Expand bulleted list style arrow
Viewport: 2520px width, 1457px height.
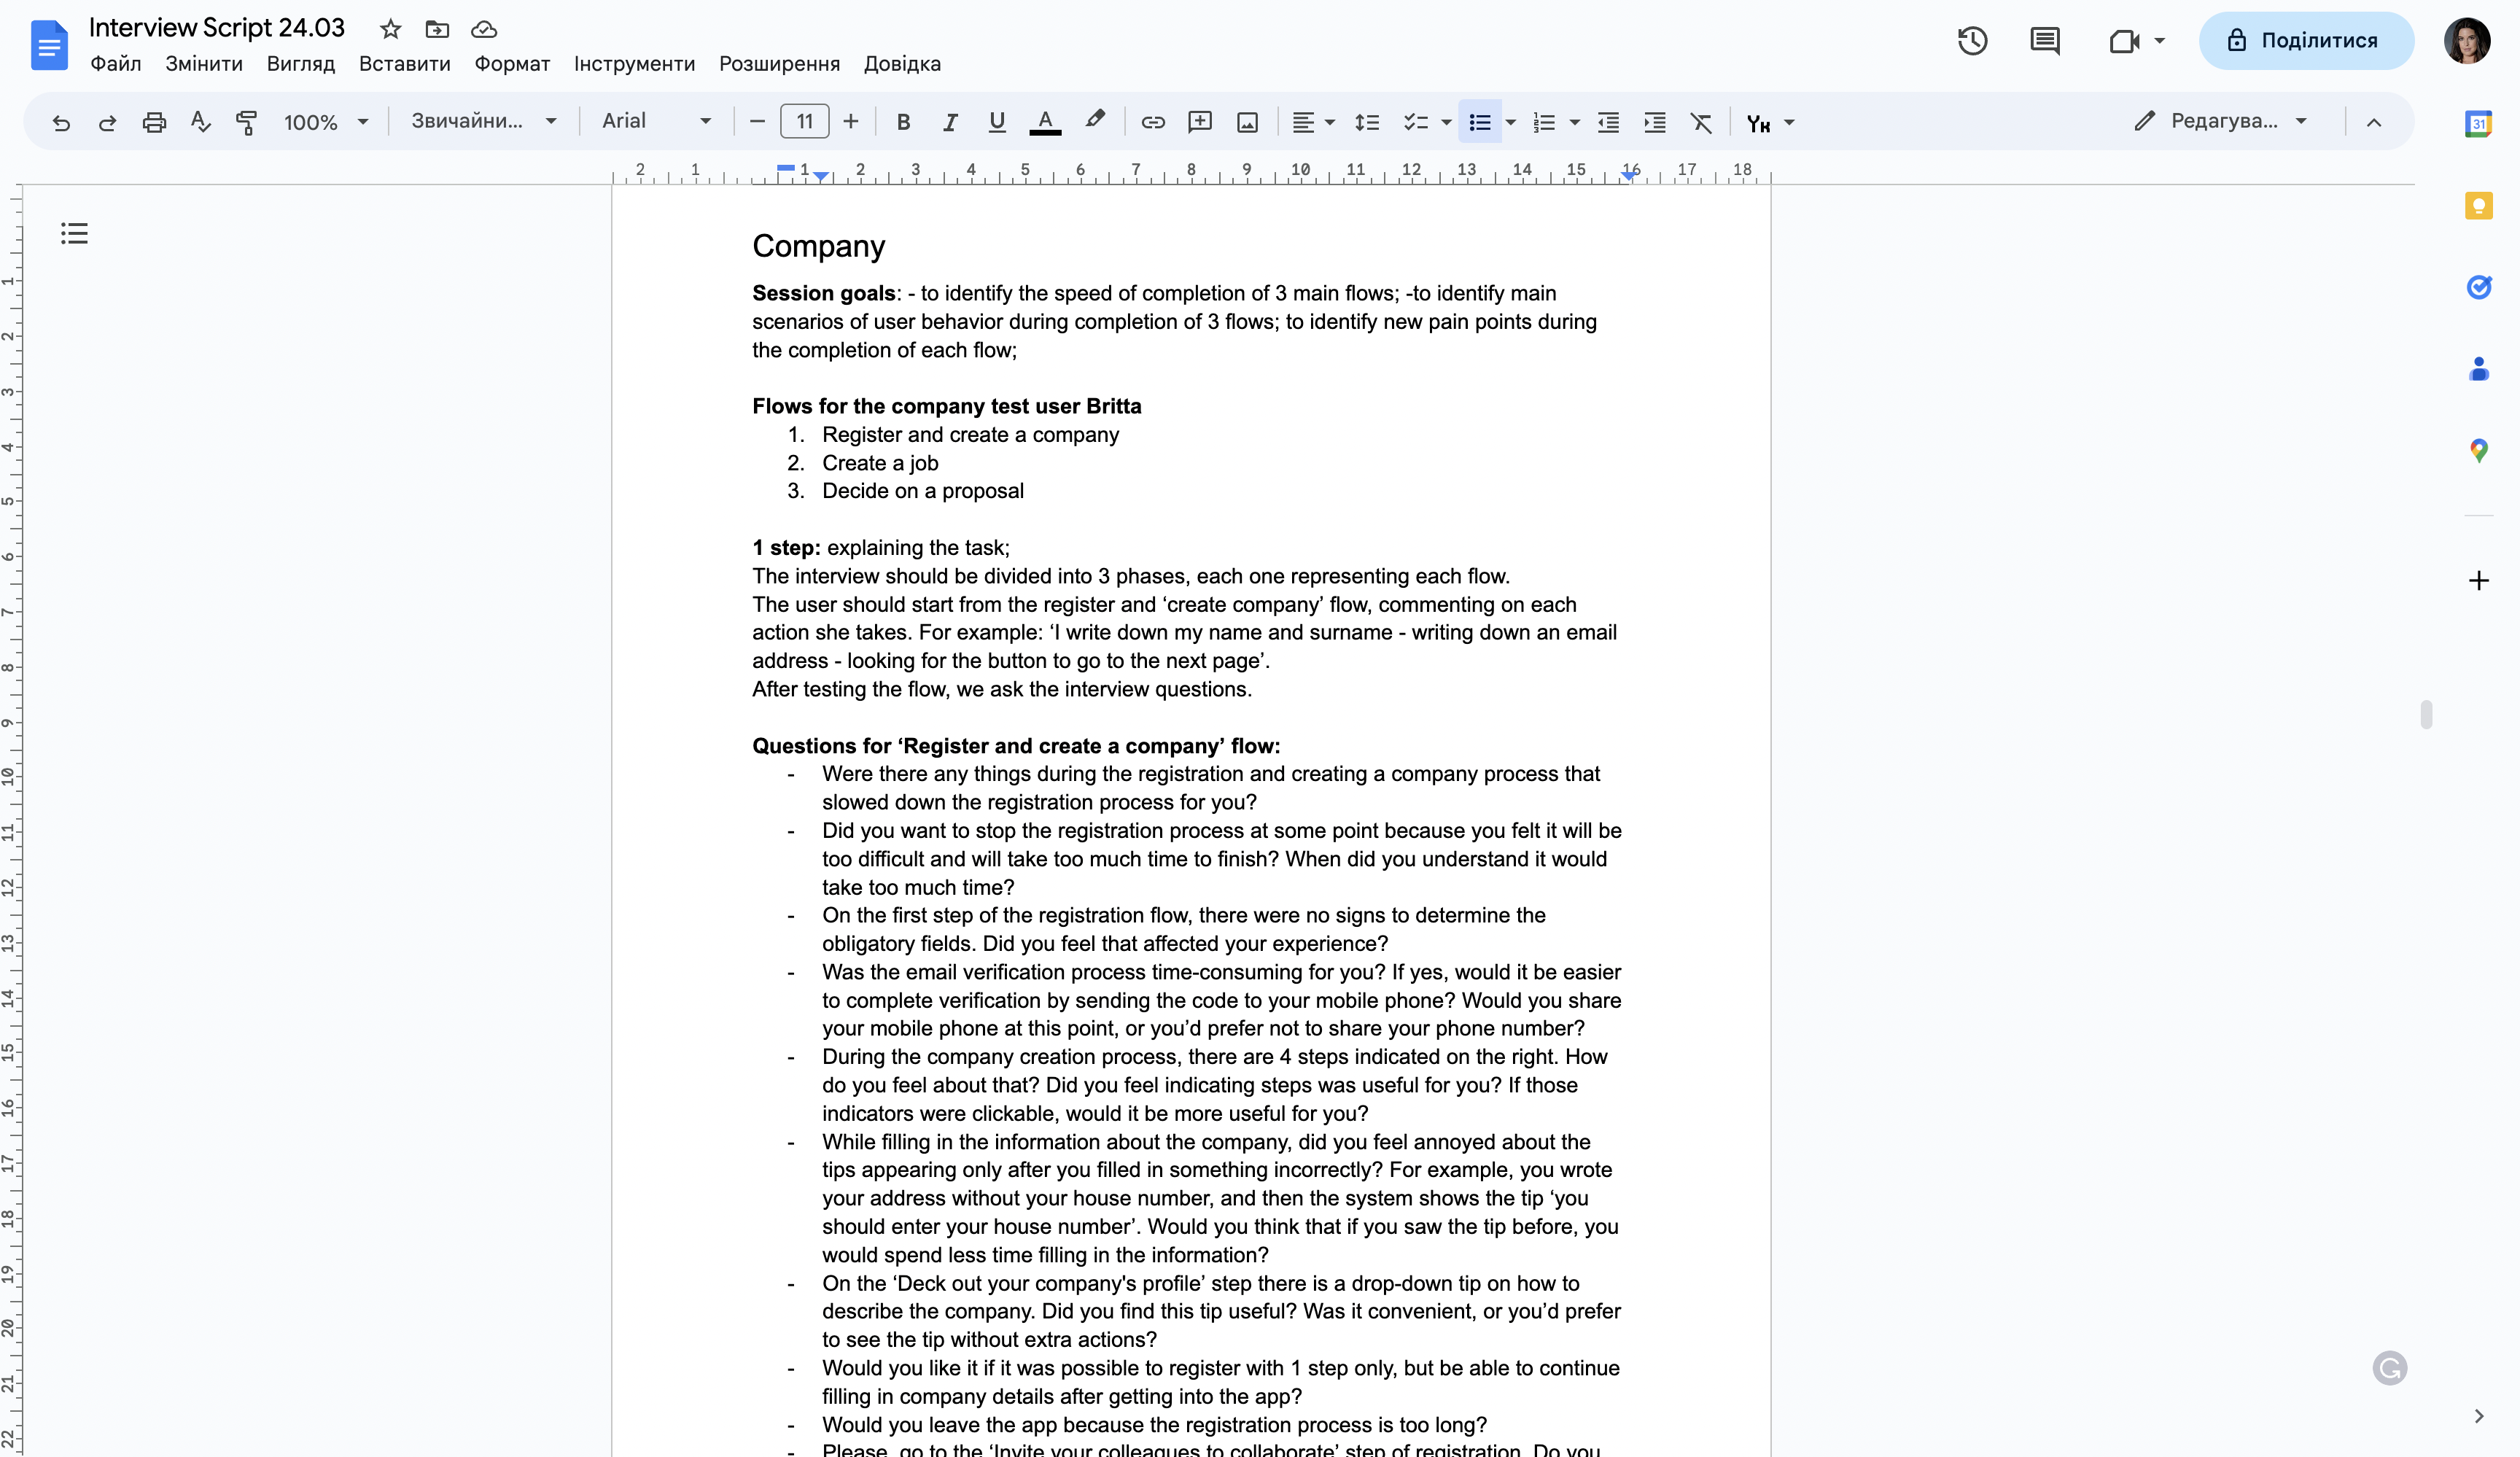click(x=1511, y=122)
